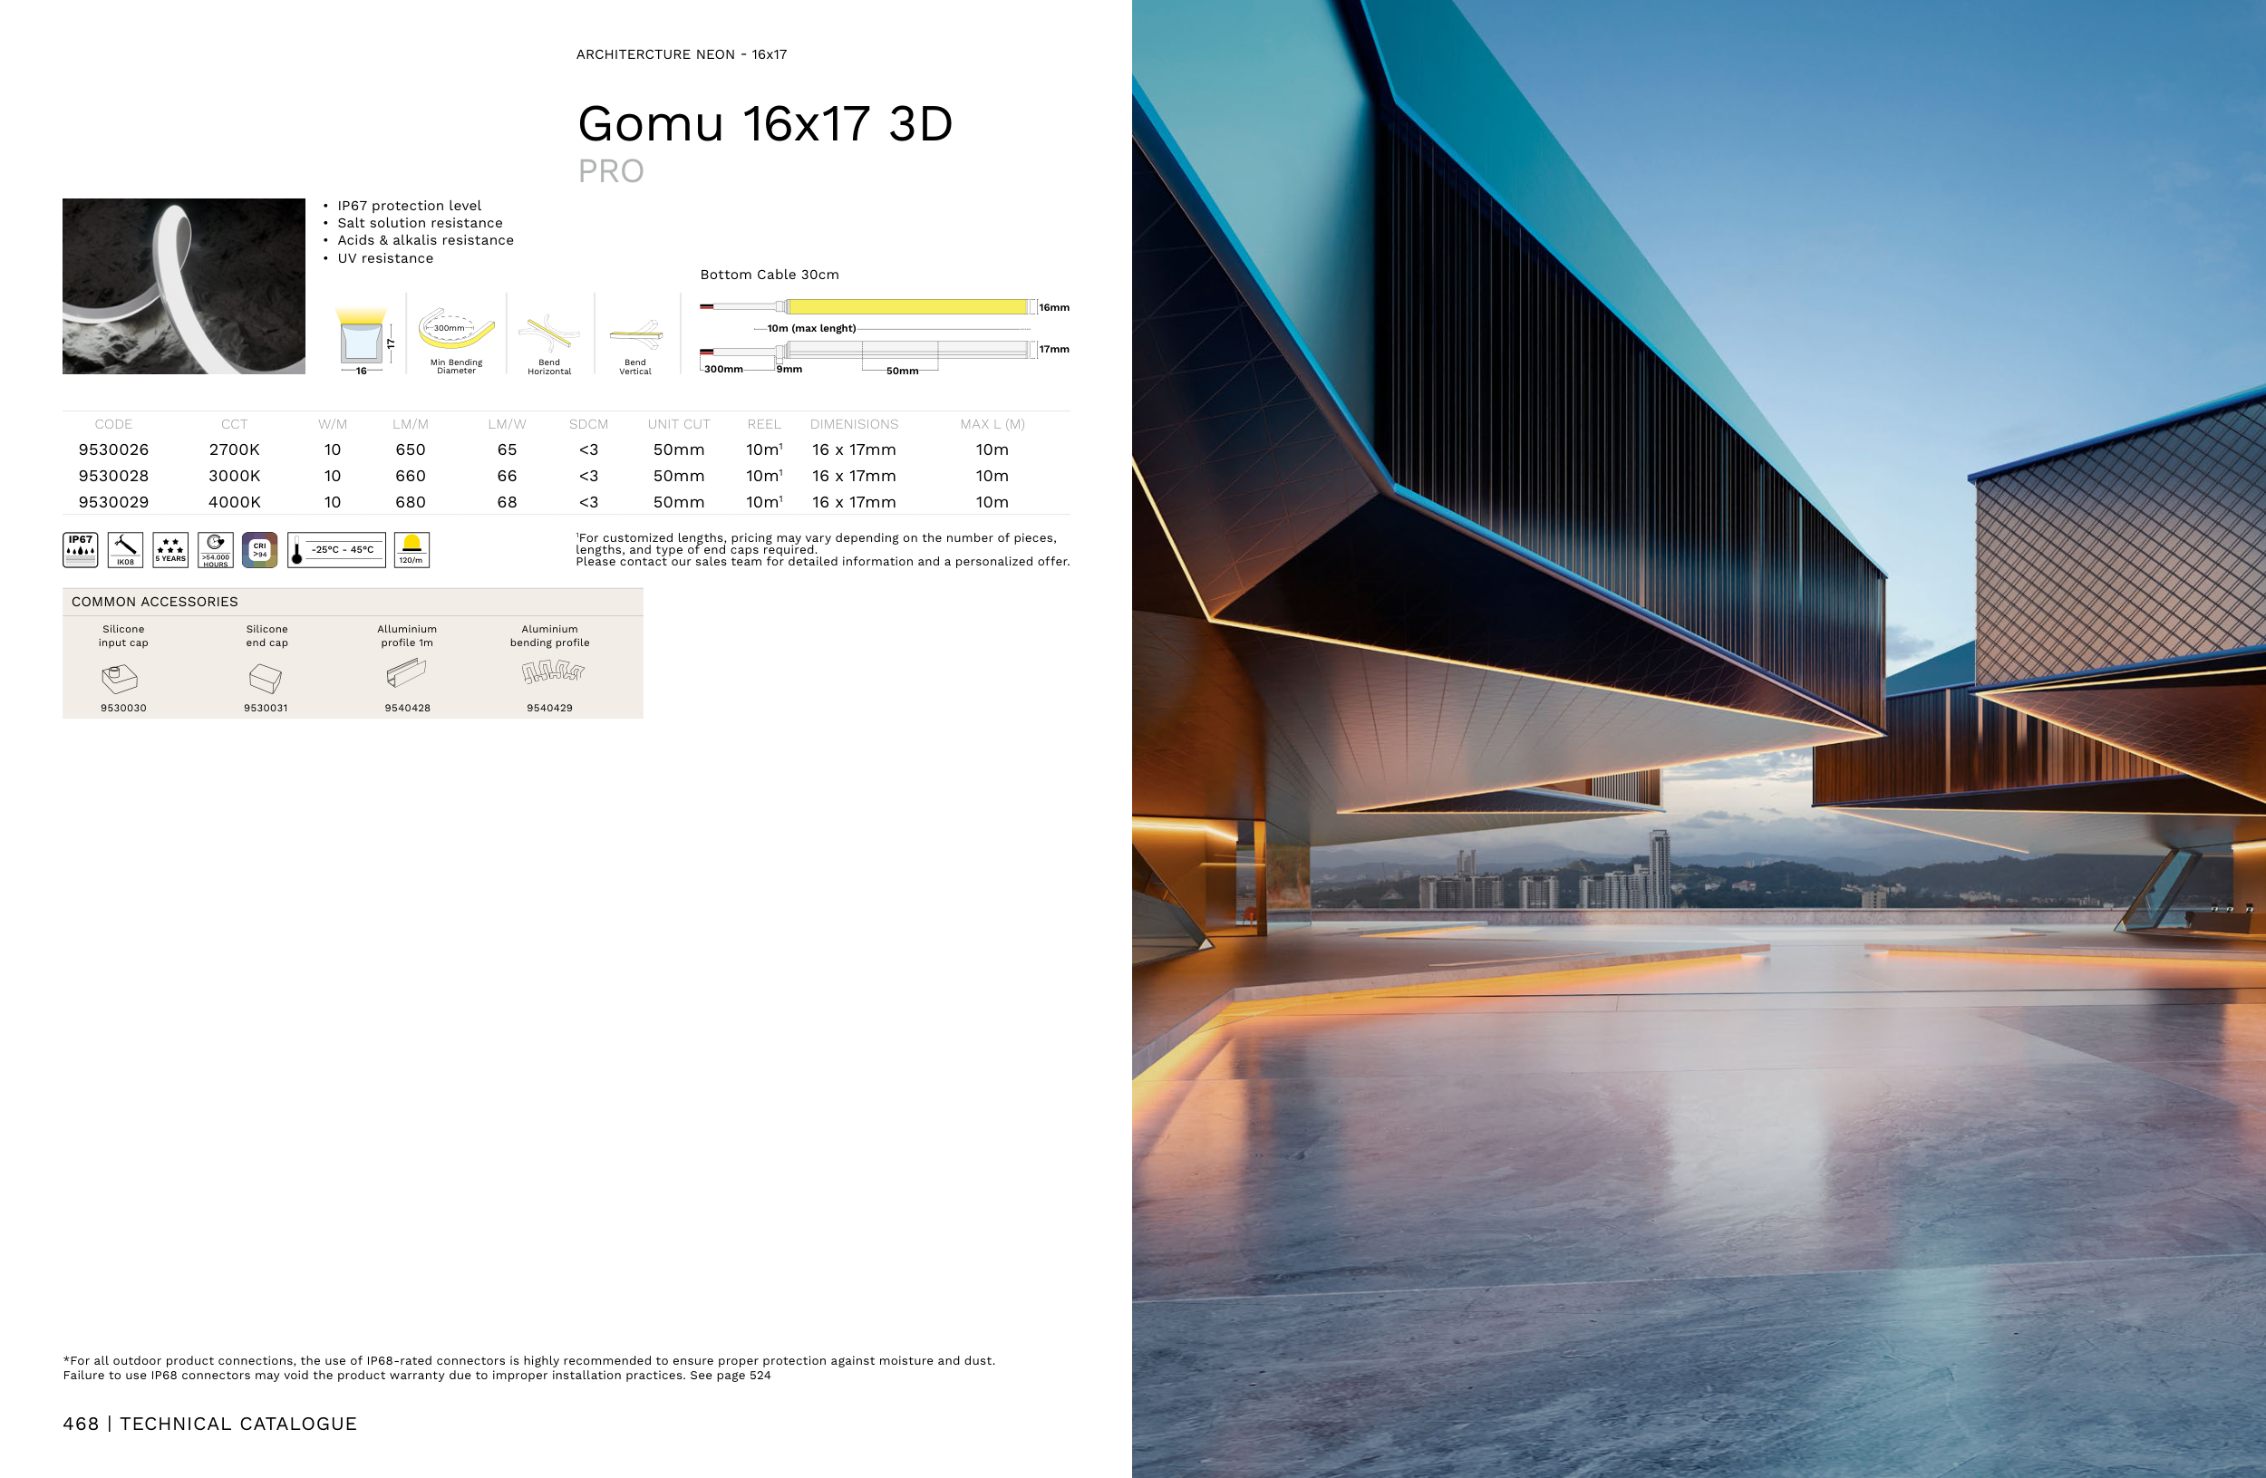2266x1478 pixels.
Task: Click the 5 years warranty stars icon
Action: pyautogui.click(x=170, y=550)
